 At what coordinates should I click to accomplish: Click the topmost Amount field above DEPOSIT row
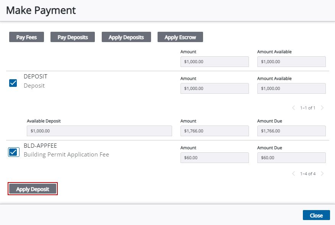pos(214,62)
